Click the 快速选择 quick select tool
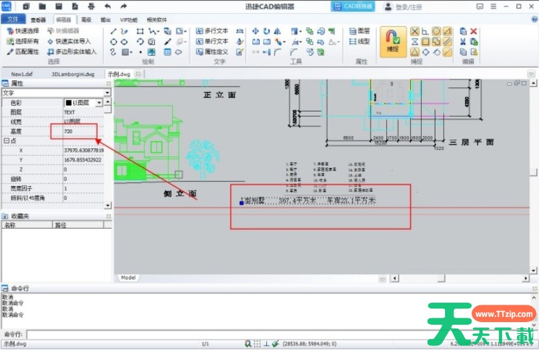The image size is (539, 350). click(23, 31)
